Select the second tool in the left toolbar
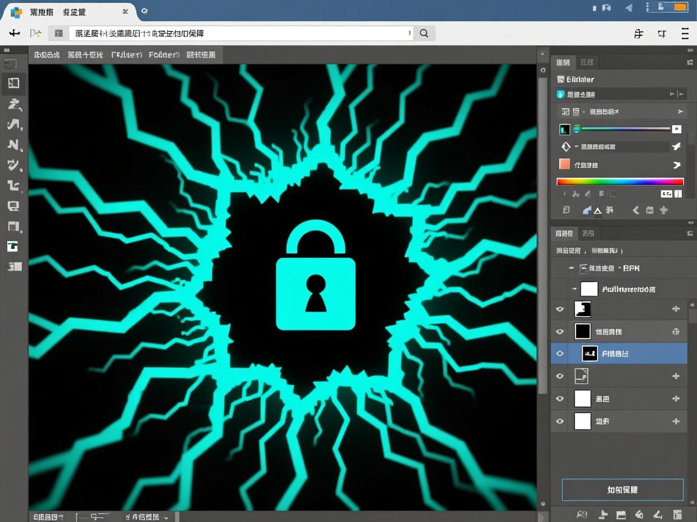Viewport: 697px width, 522px height. coord(13,83)
